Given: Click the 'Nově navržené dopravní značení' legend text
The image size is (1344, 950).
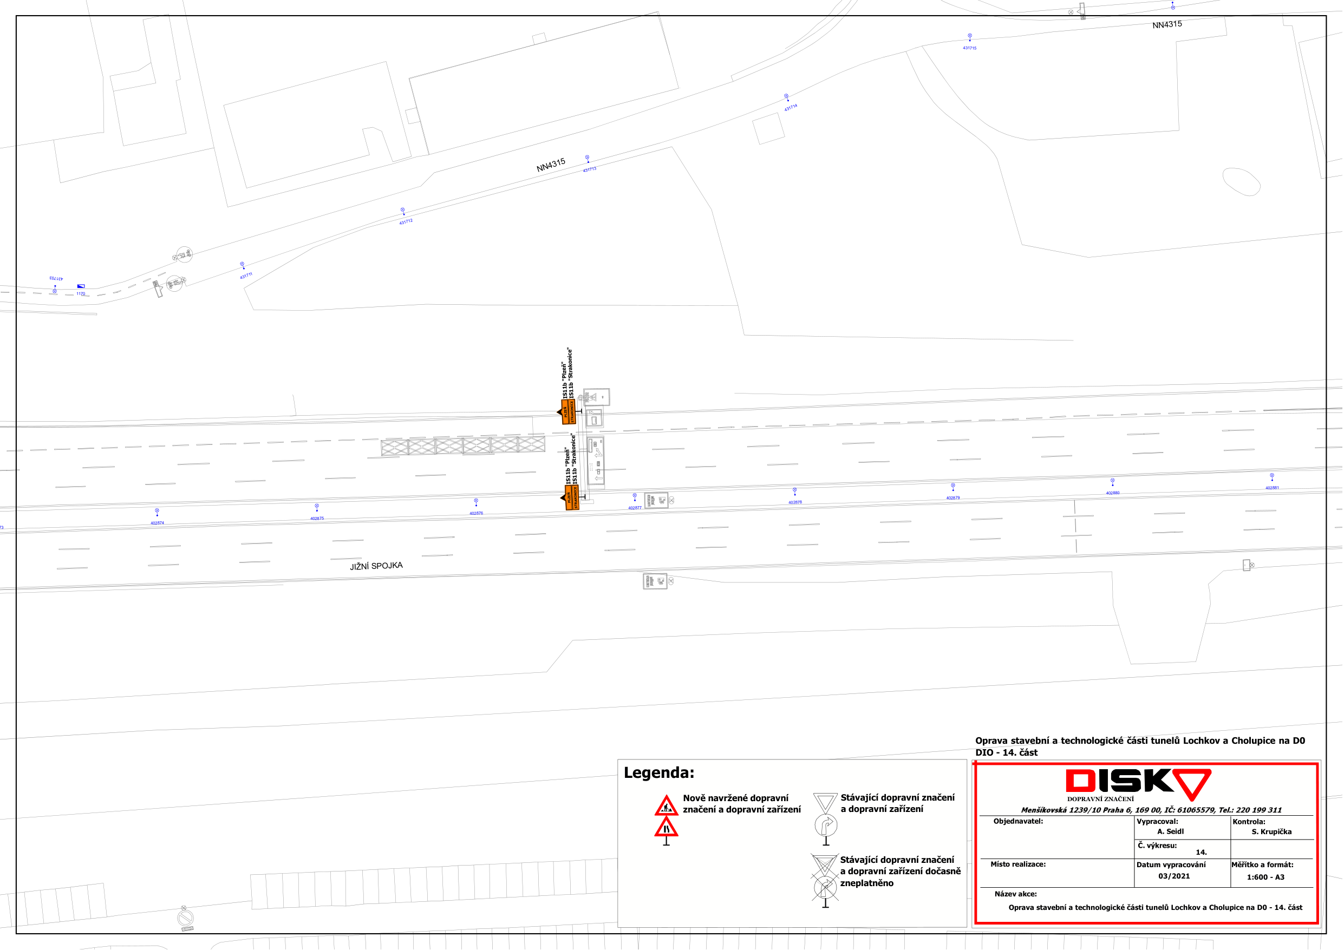Looking at the screenshot, I should click(742, 804).
